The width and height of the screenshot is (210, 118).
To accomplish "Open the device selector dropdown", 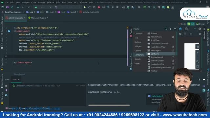I will [68, 7].
